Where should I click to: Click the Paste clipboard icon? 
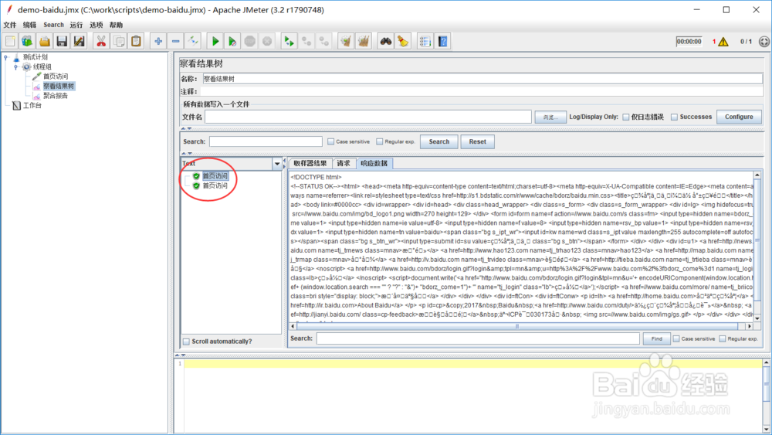click(x=136, y=42)
